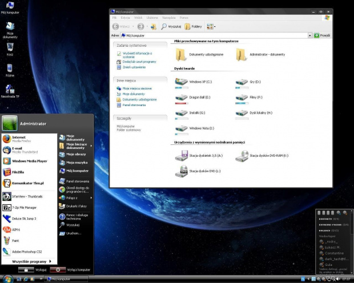Screen dimensions: 354x283
Task: Select Stacja dyskietek 3,5 (A:) icon
Action: 182,156
